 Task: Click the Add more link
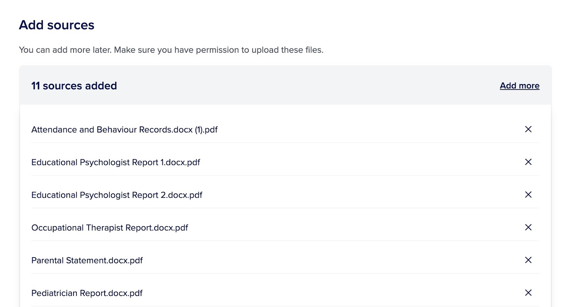(x=519, y=86)
